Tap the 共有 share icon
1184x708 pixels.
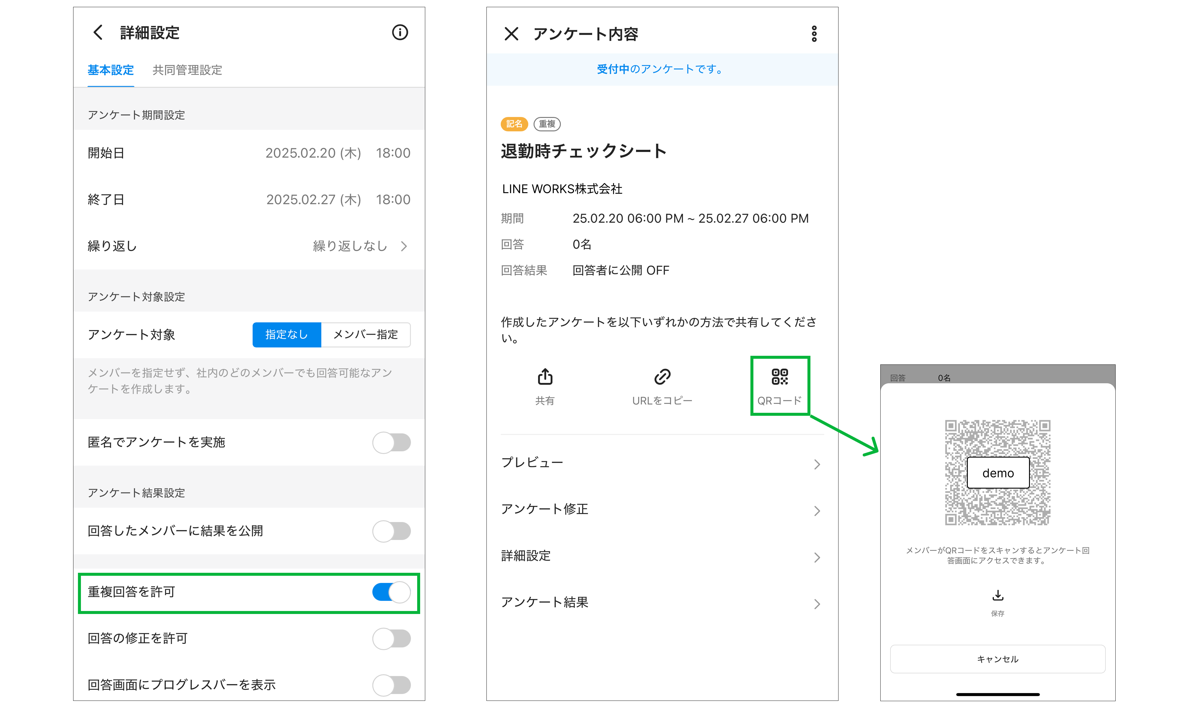[x=544, y=377]
